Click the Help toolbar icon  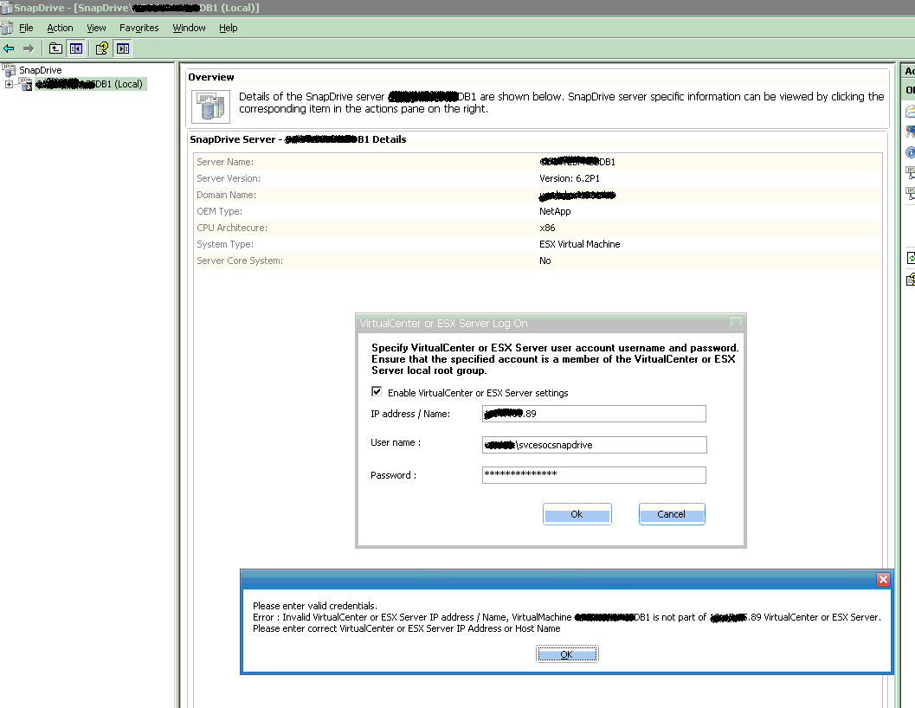pyautogui.click(x=102, y=48)
